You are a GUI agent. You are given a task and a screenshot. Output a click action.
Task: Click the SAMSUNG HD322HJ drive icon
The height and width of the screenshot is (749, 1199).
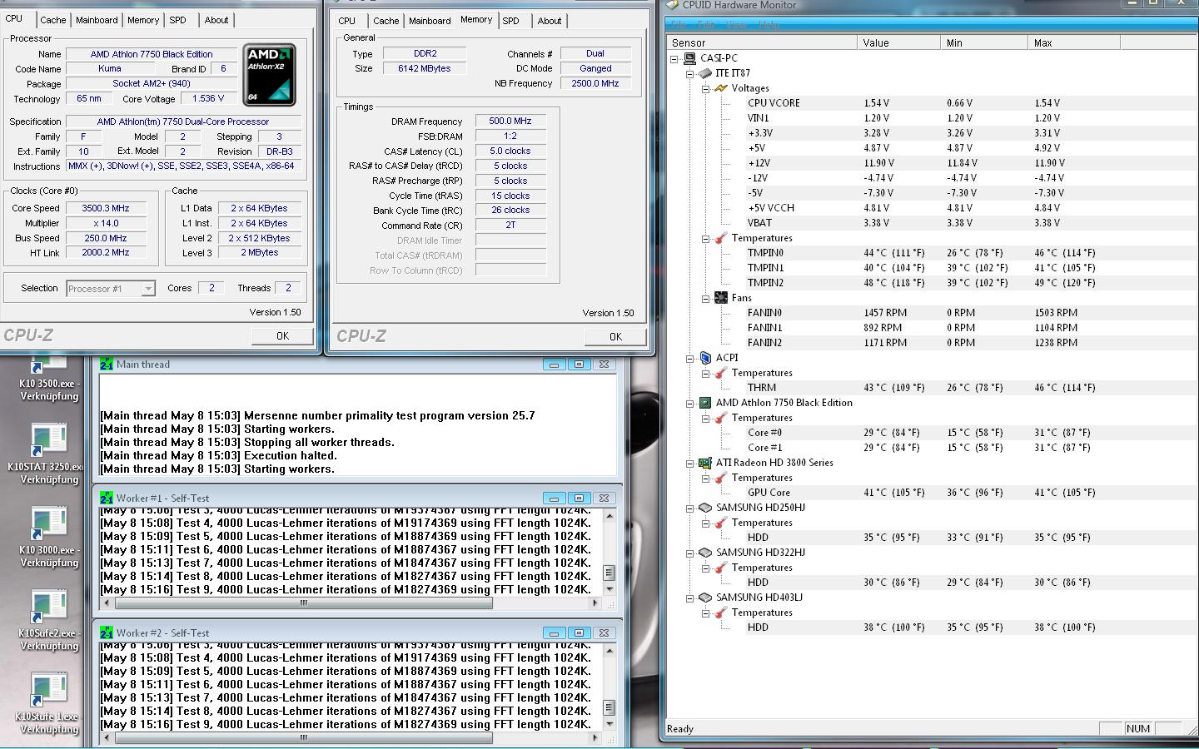(x=705, y=553)
